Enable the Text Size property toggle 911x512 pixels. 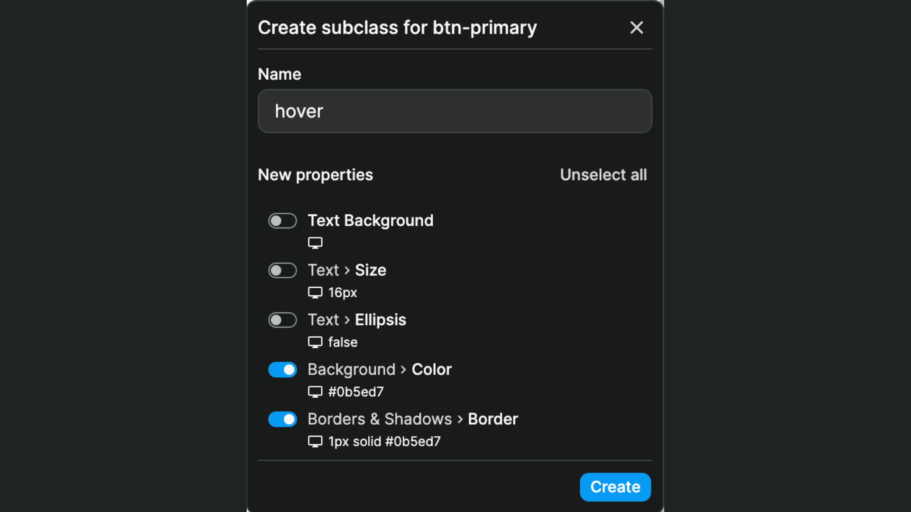282,271
